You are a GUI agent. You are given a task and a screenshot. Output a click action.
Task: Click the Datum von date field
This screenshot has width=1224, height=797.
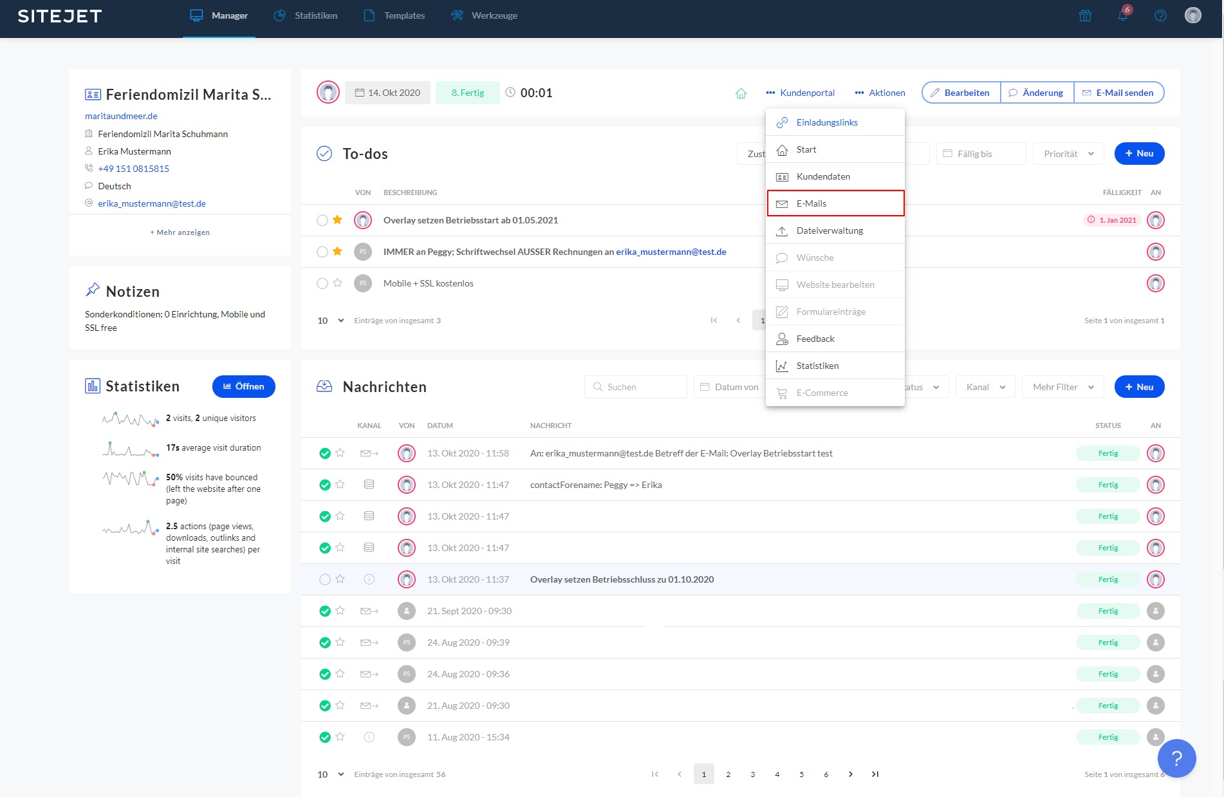pos(730,387)
